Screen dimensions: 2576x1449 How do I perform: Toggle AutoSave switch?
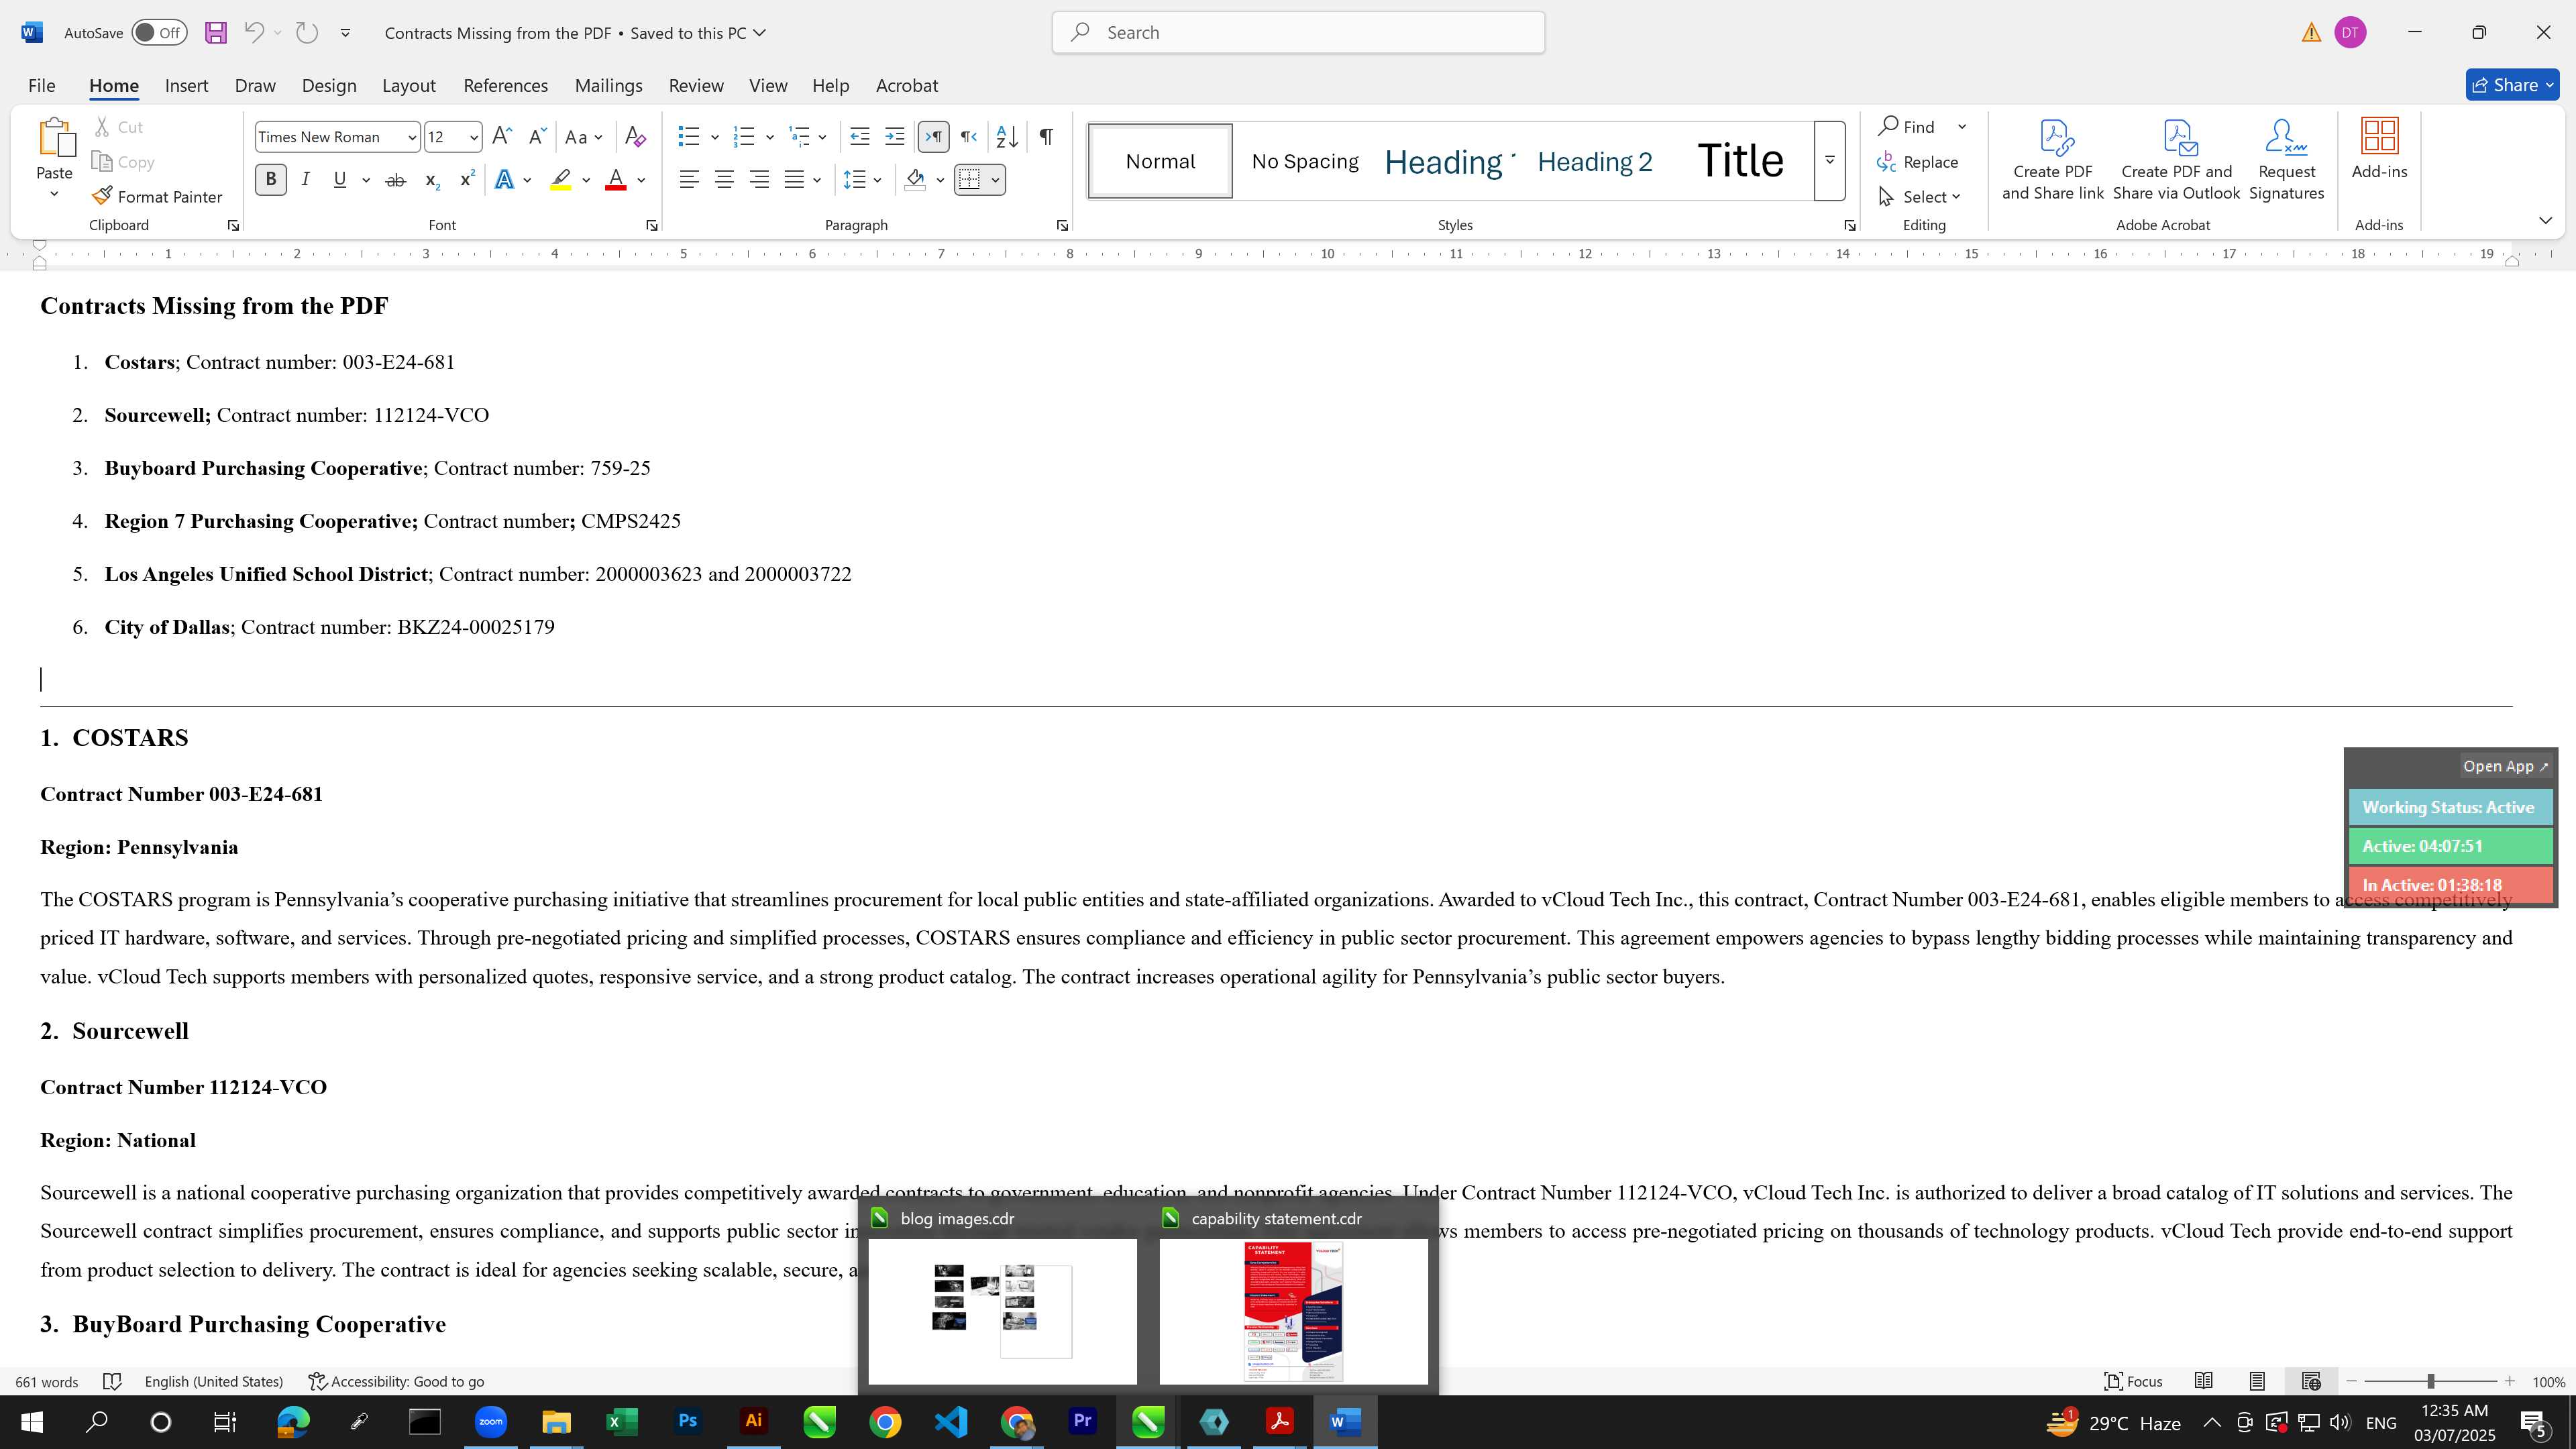click(159, 33)
